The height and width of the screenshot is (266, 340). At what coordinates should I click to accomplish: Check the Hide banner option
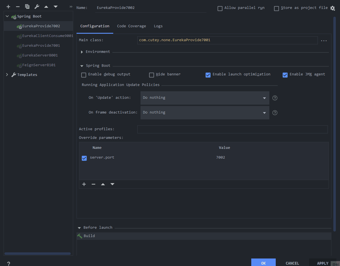[x=152, y=75]
